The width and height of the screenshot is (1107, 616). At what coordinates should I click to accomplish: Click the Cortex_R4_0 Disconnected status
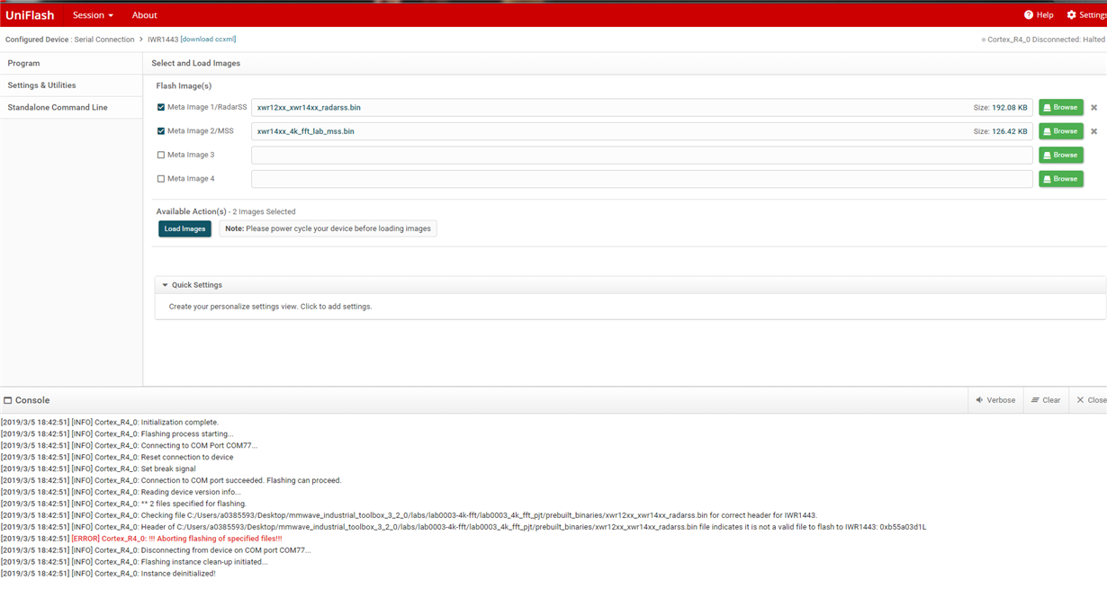(1043, 40)
